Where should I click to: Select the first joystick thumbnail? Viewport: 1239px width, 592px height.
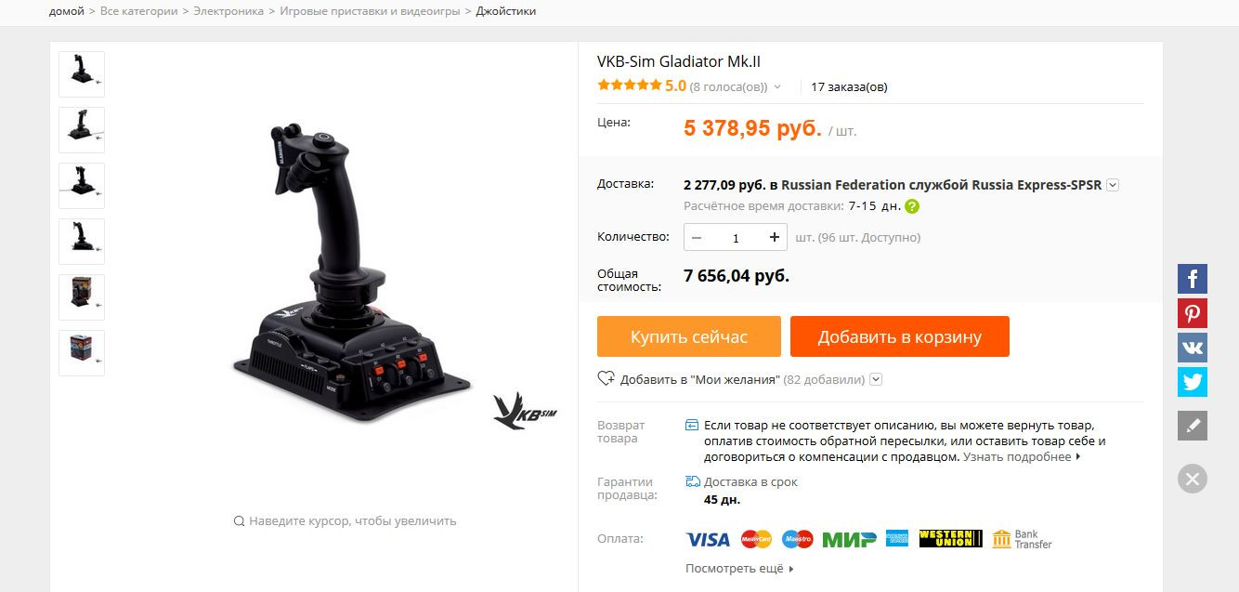coord(82,74)
